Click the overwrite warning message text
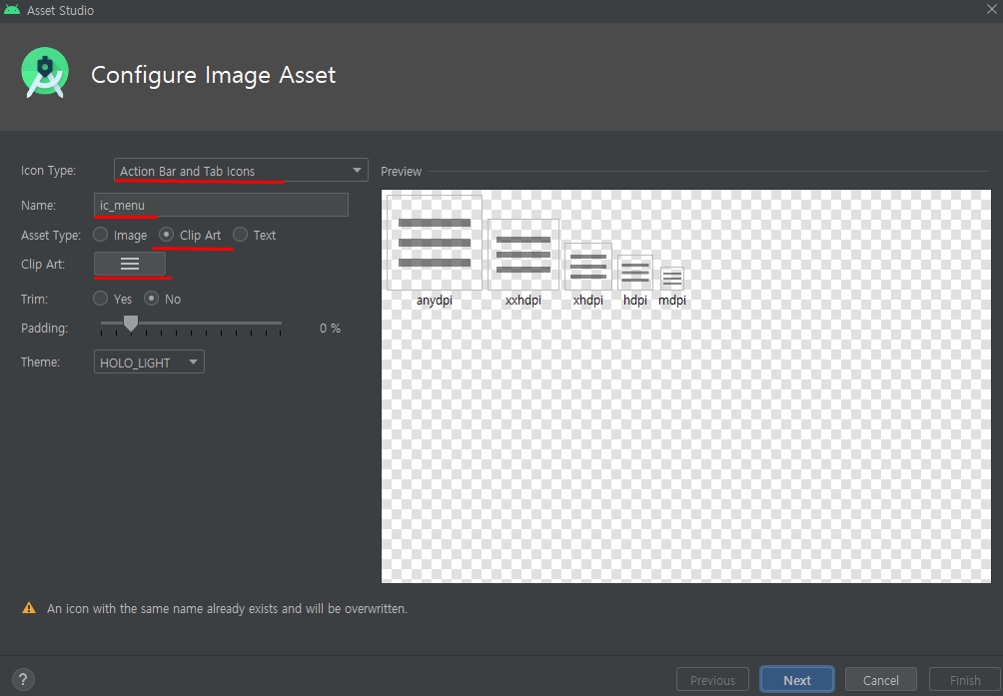 coord(227,608)
